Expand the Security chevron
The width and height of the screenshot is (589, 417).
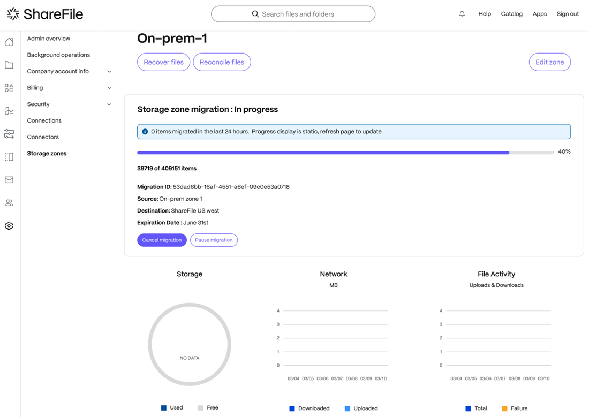pos(109,104)
